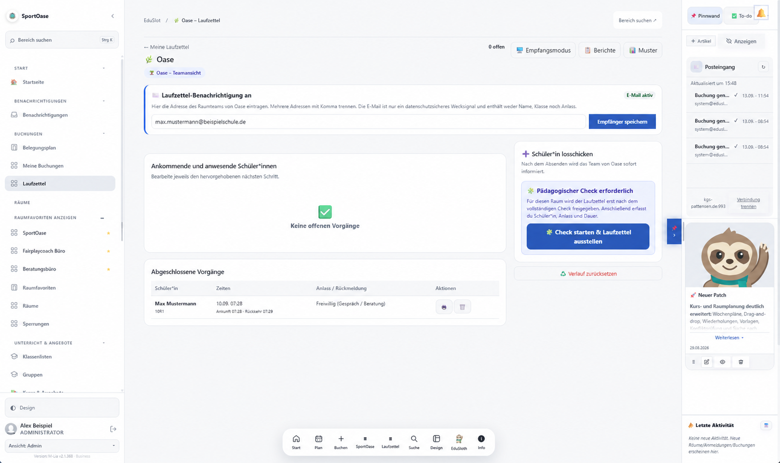Expand the Weiterlesen link in Neuer Patch
The image size is (780, 463).
tap(729, 338)
